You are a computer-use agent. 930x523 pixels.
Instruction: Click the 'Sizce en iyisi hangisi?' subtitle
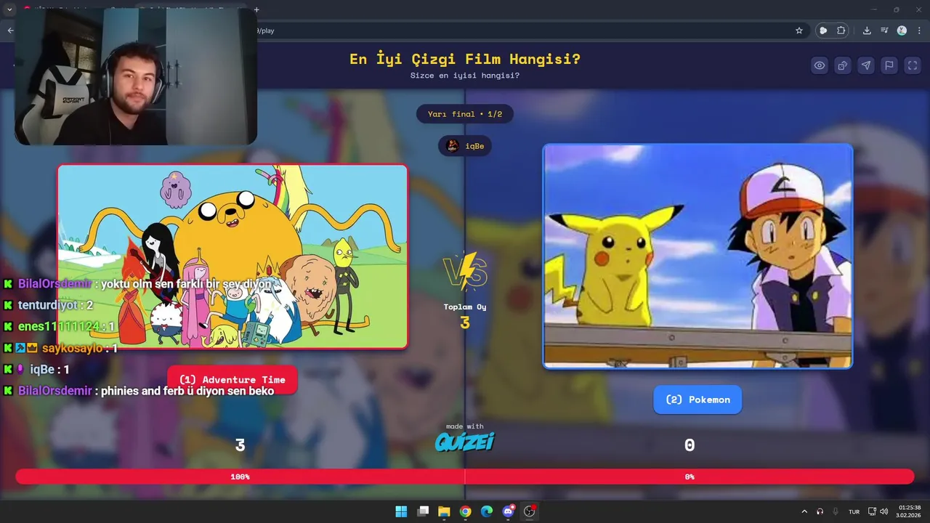point(465,76)
